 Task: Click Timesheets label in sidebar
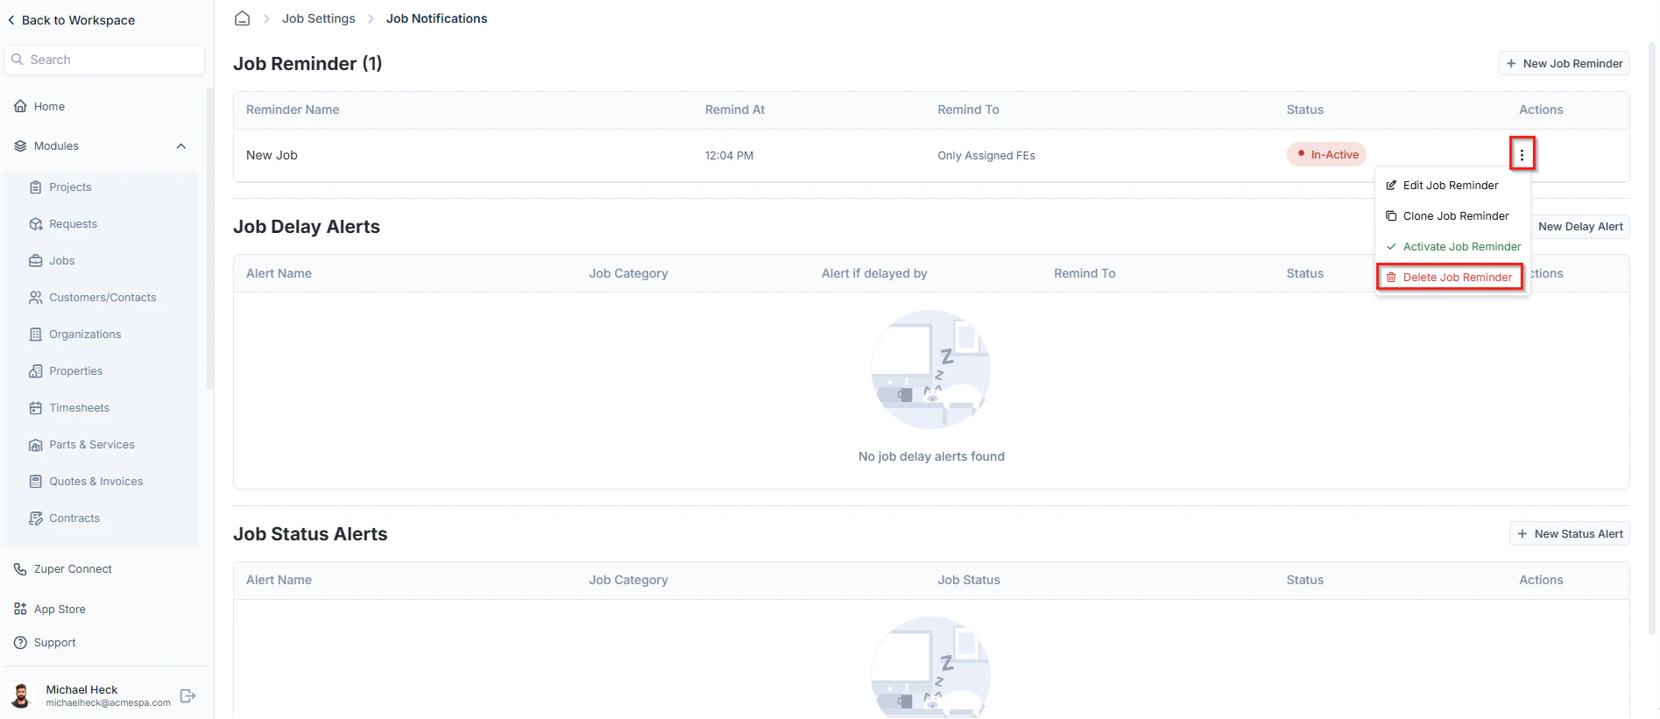pos(80,408)
